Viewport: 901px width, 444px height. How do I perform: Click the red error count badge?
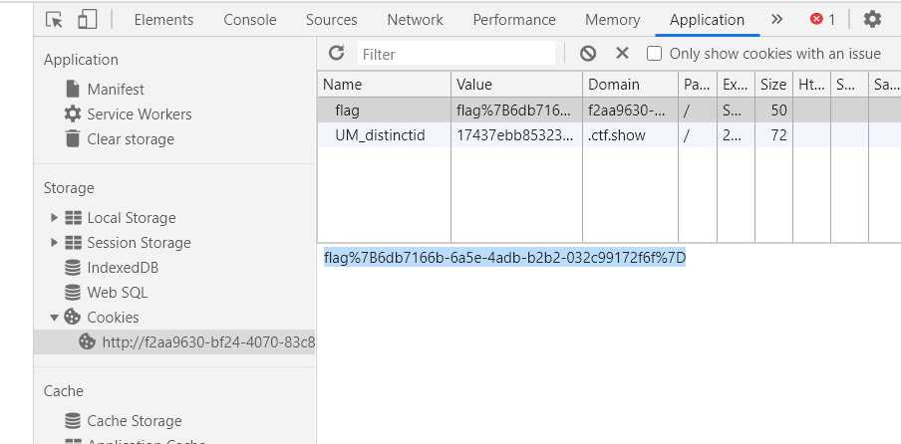point(822,19)
